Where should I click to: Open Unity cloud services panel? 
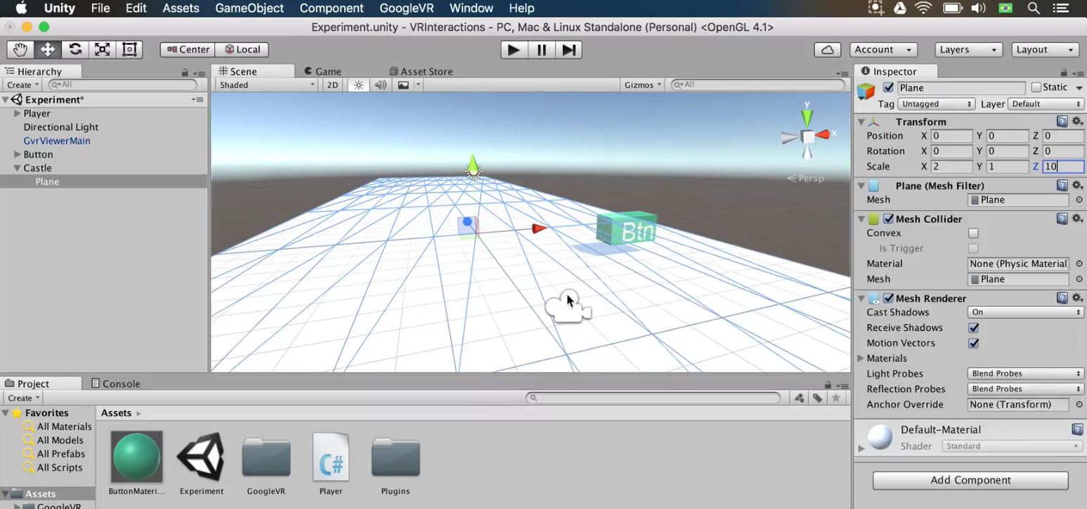pos(827,49)
